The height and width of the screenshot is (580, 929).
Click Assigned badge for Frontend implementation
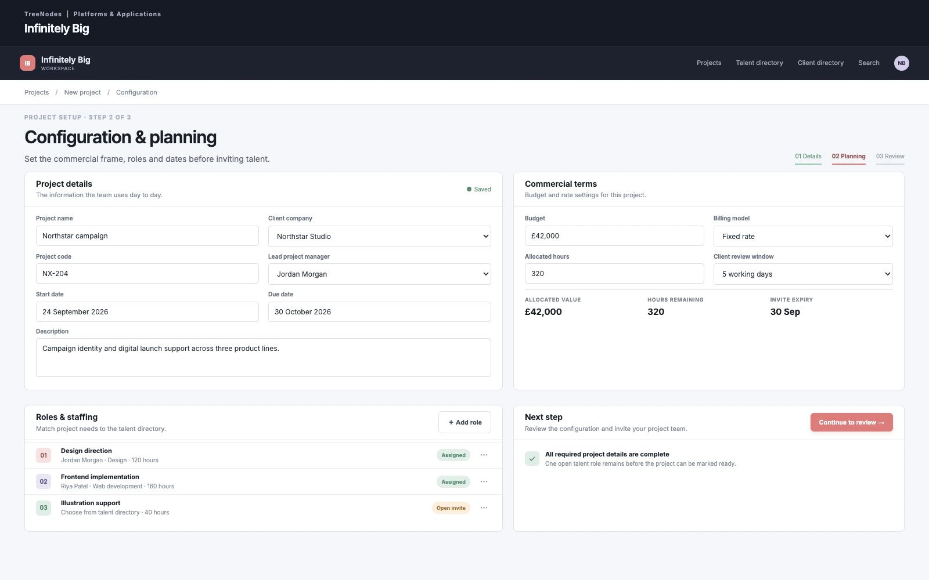(453, 481)
